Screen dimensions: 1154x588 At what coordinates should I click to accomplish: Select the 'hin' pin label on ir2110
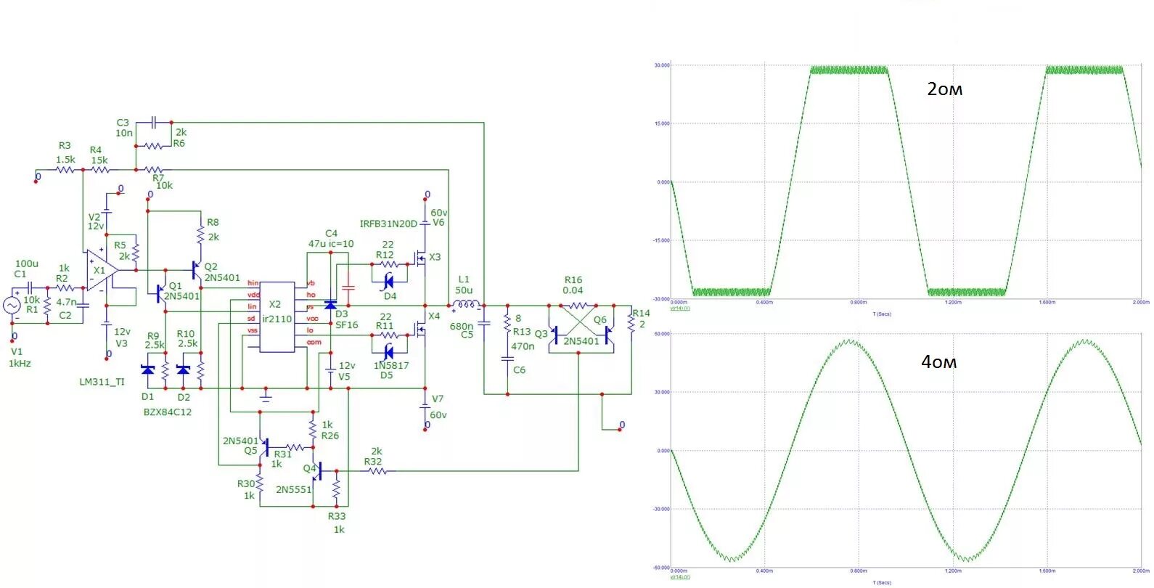click(x=253, y=283)
